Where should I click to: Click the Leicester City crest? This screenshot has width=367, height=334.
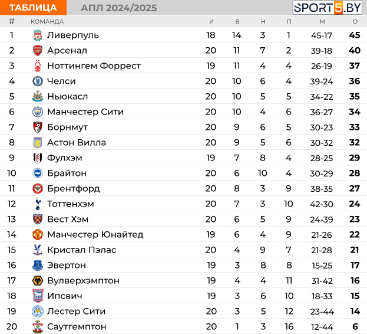pos(38,311)
